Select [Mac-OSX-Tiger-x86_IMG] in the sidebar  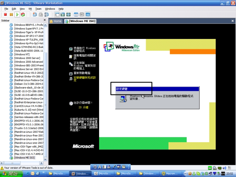(29, 147)
